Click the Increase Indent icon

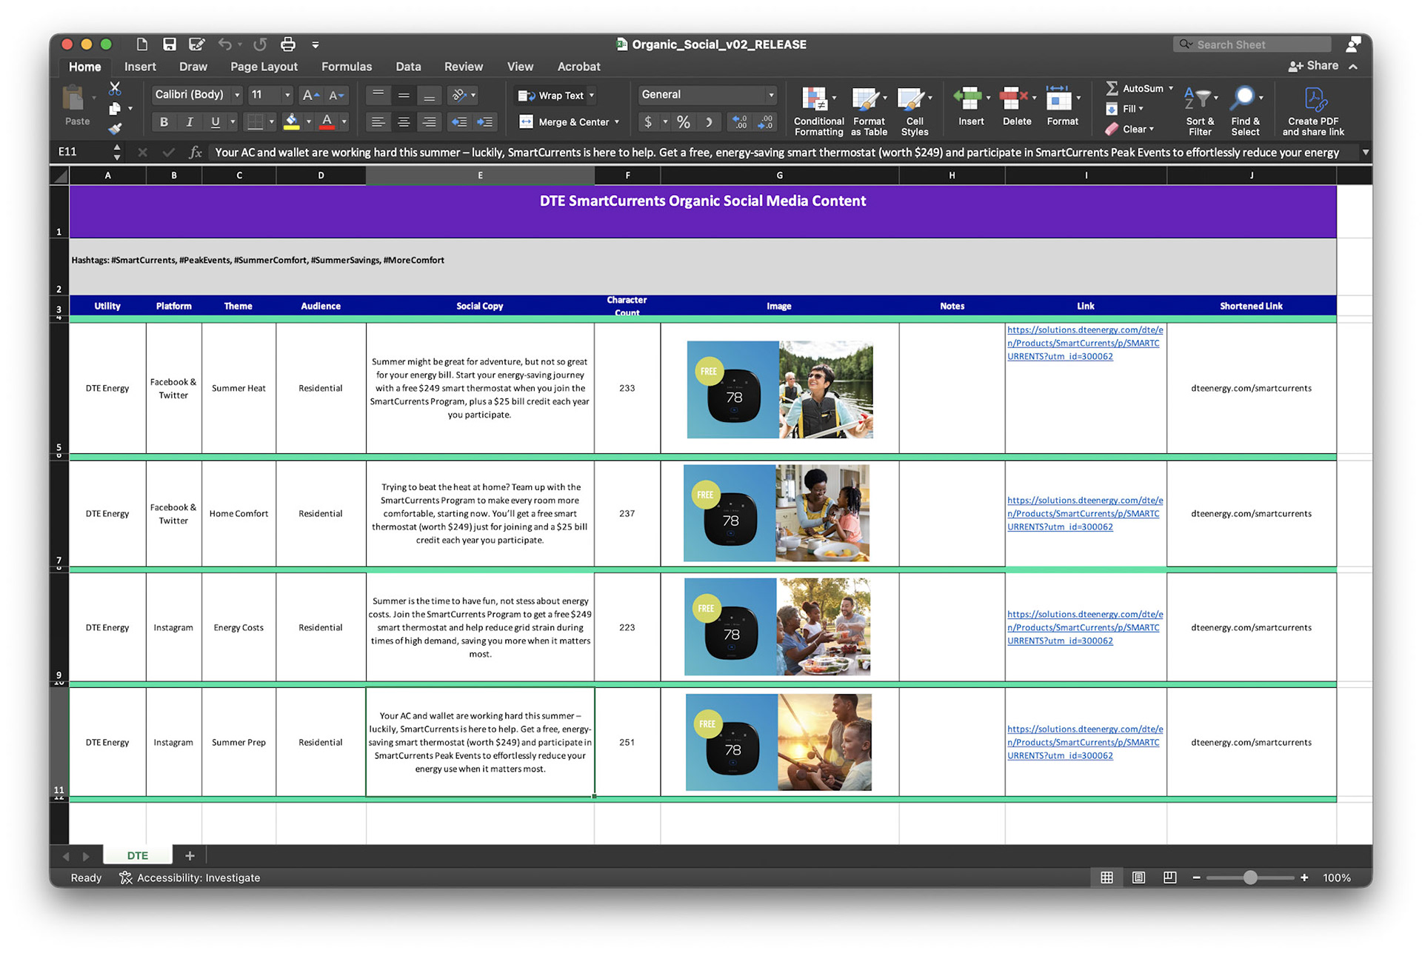(485, 122)
